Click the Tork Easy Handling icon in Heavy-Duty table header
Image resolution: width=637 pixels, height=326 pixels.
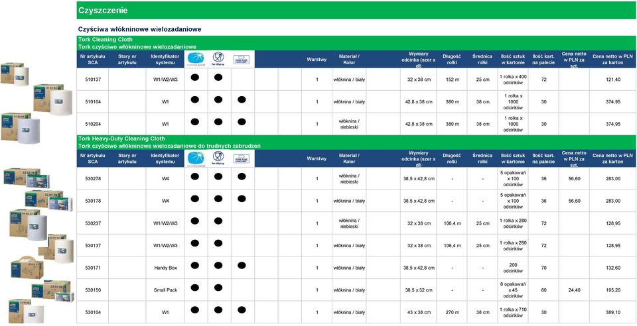(x=242, y=158)
